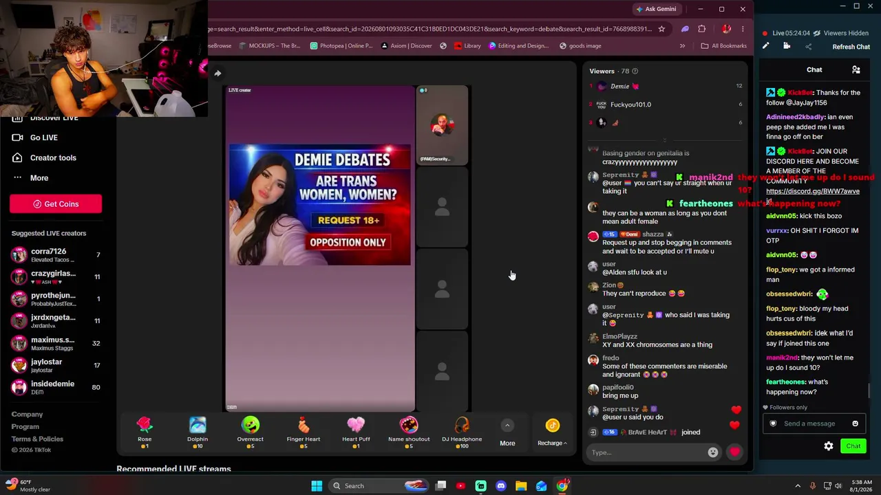Open the Chrome extensions puzzle icon

click(x=702, y=29)
